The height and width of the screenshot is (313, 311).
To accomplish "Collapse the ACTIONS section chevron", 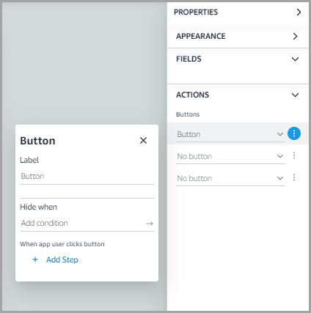I will tap(296, 95).
